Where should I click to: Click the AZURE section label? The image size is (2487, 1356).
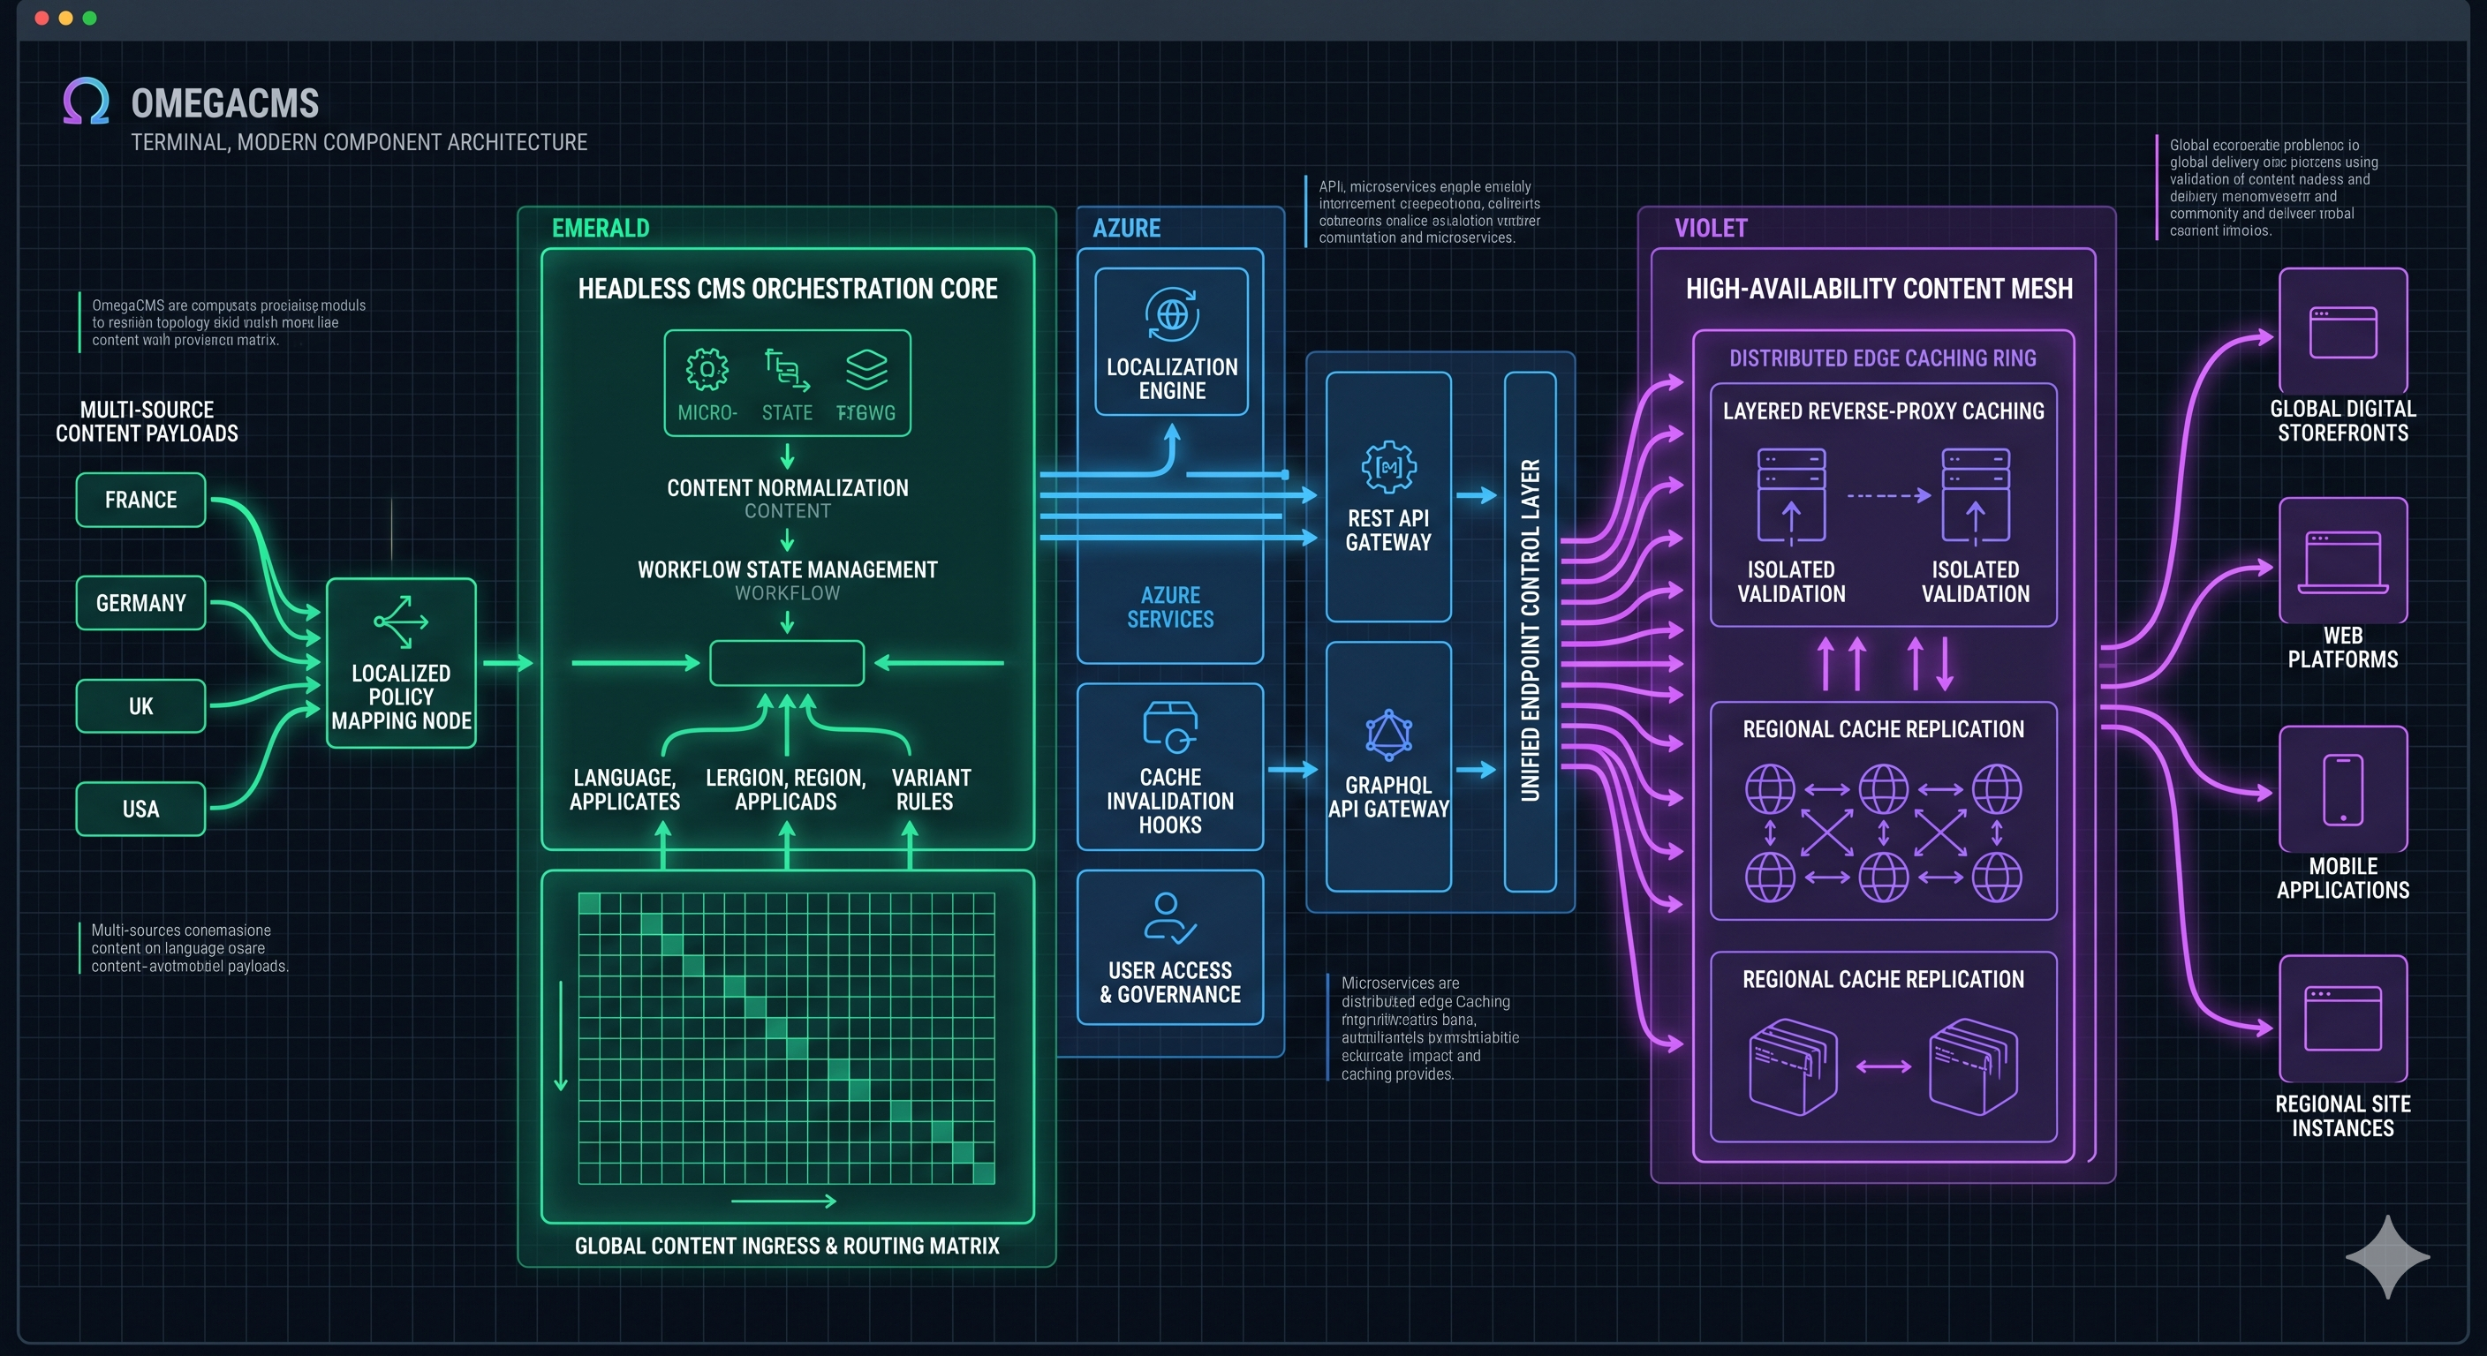pos(1127,229)
